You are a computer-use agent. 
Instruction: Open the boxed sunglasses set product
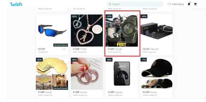[157, 31]
